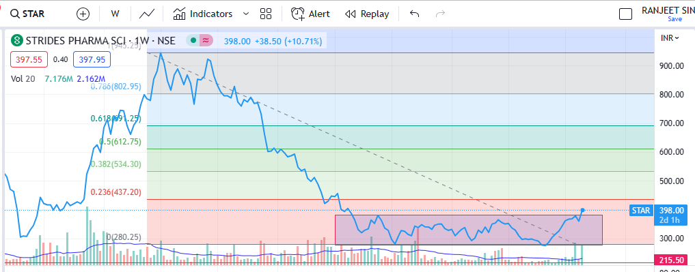
Task: Open the line chart type selector
Action: (147, 14)
